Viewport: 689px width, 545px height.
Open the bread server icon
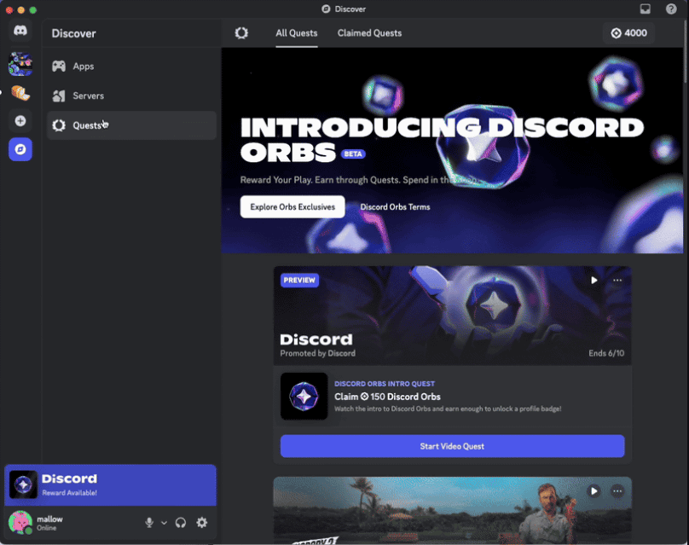20,93
